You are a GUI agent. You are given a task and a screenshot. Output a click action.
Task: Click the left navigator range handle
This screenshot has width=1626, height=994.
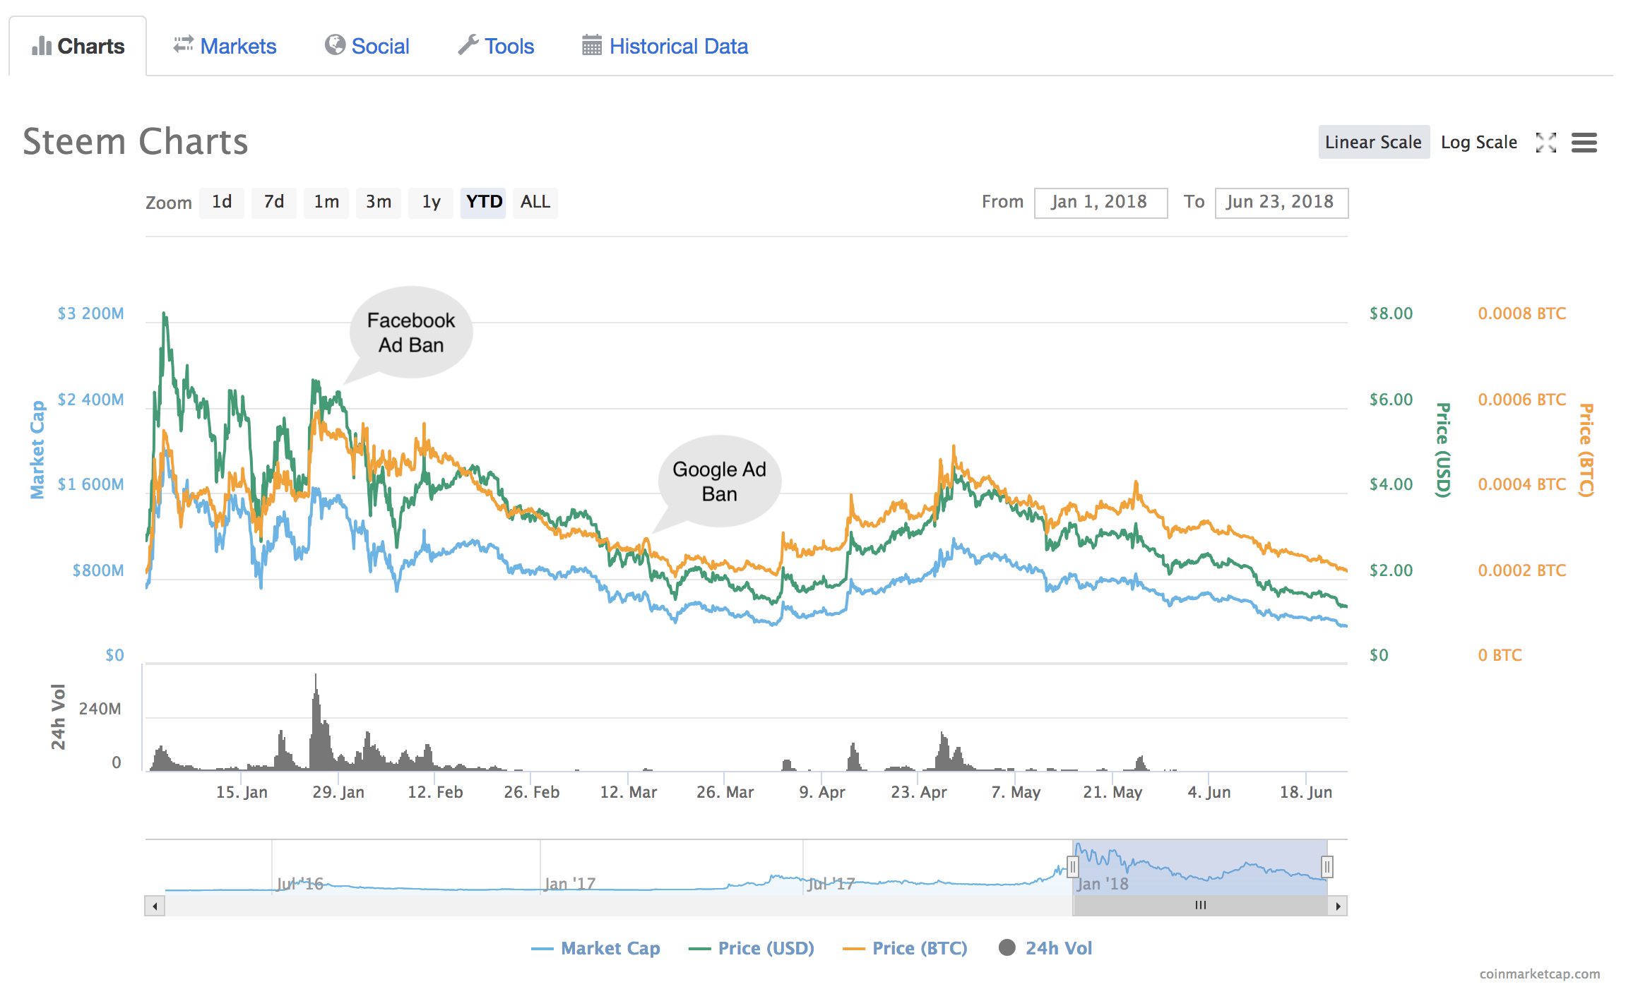click(1072, 866)
